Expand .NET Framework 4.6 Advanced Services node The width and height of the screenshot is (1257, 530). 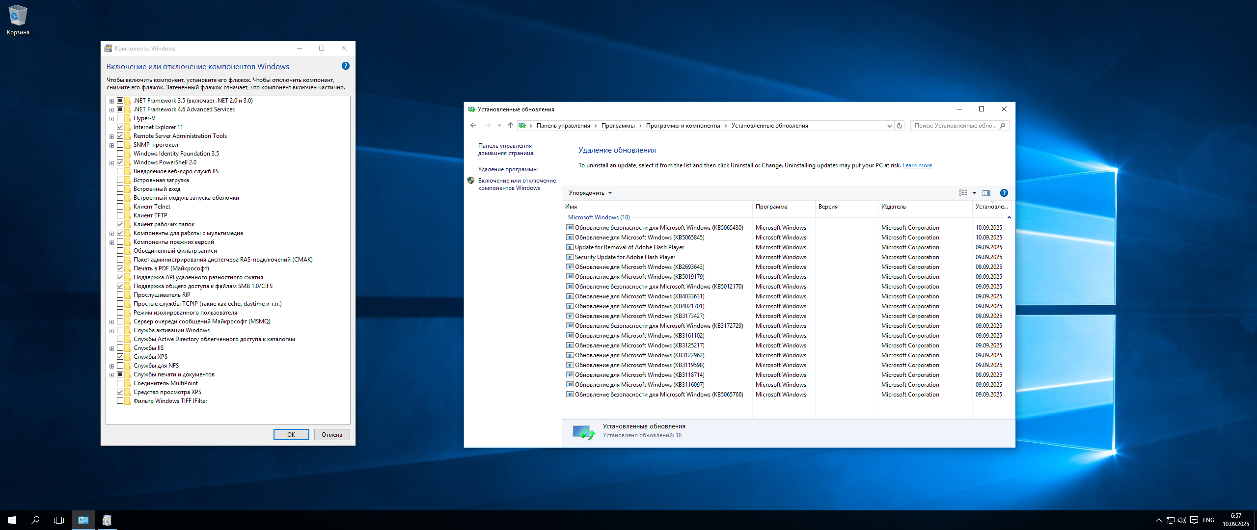click(112, 110)
